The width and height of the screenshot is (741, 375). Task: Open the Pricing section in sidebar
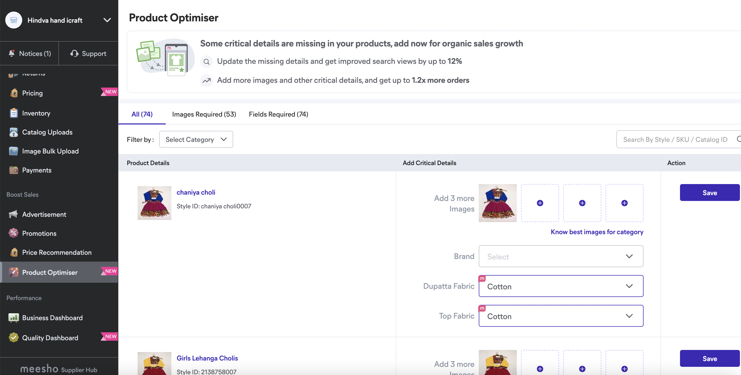pyautogui.click(x=32, y=93)
